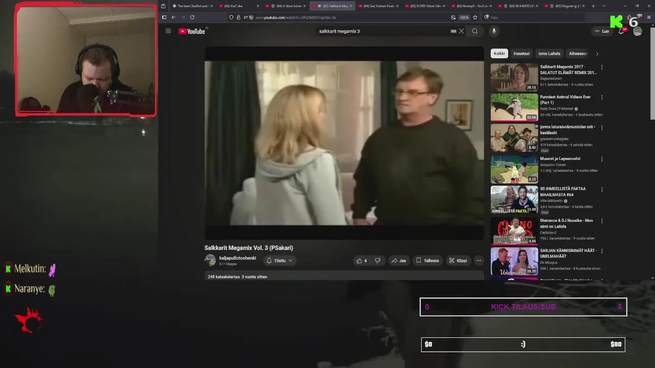Open Distrance & DJ Nuusika video title
The width and height of the screenshot is (655, 368).
[566, 223]
